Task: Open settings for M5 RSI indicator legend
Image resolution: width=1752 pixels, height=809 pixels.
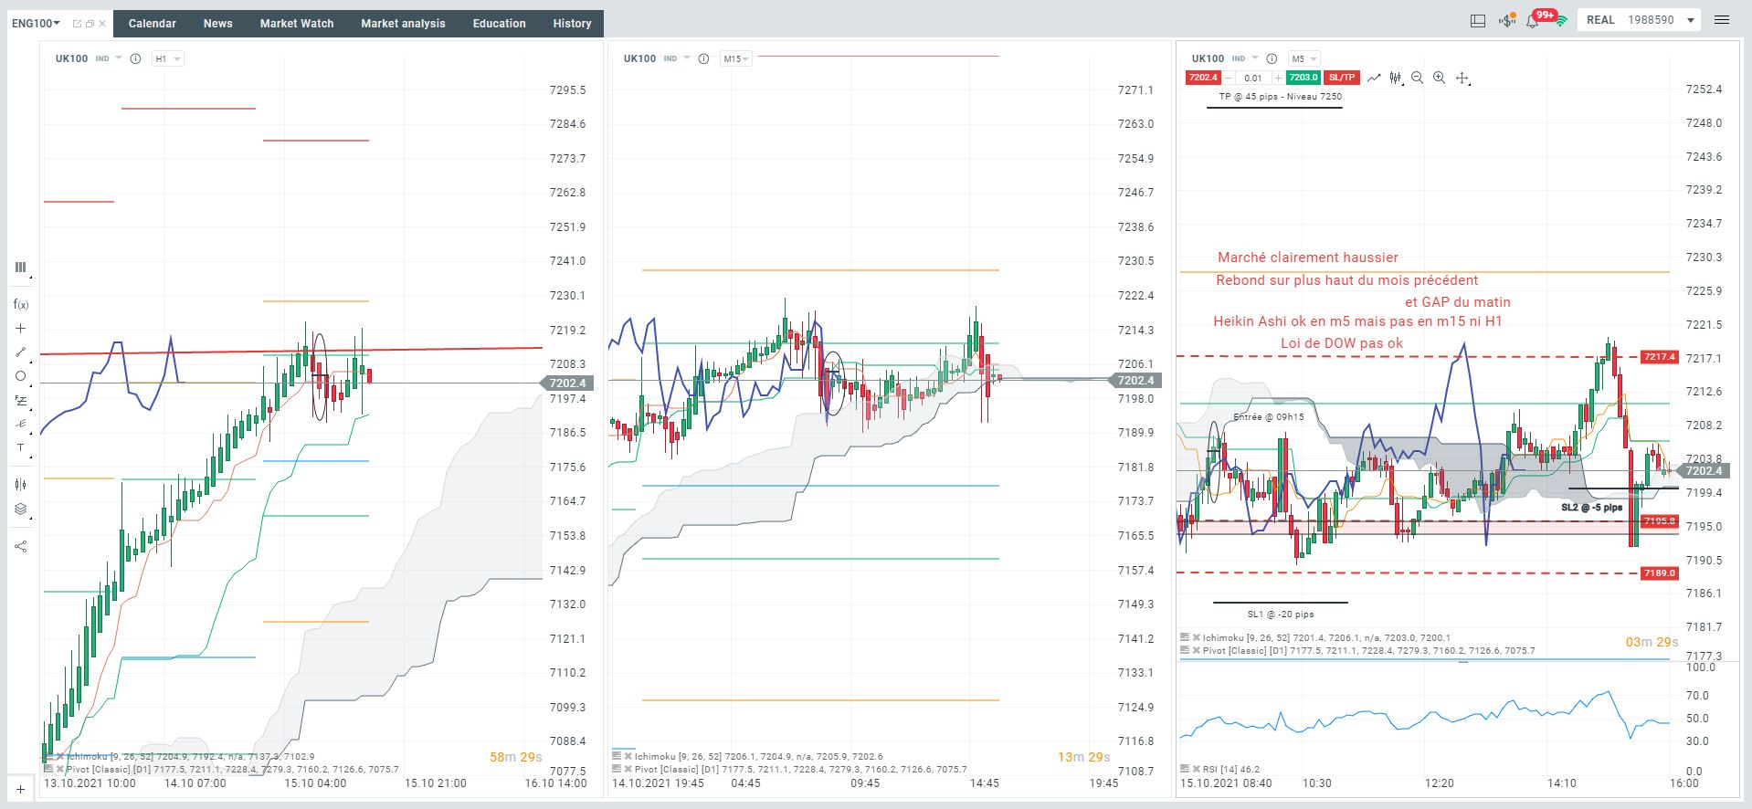Action: (x=1185, y=769)
